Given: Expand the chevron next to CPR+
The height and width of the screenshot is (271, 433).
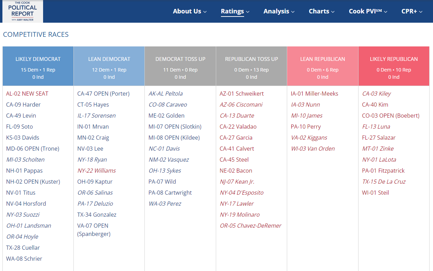Looking at the screenshot, I should pos(421,12).
